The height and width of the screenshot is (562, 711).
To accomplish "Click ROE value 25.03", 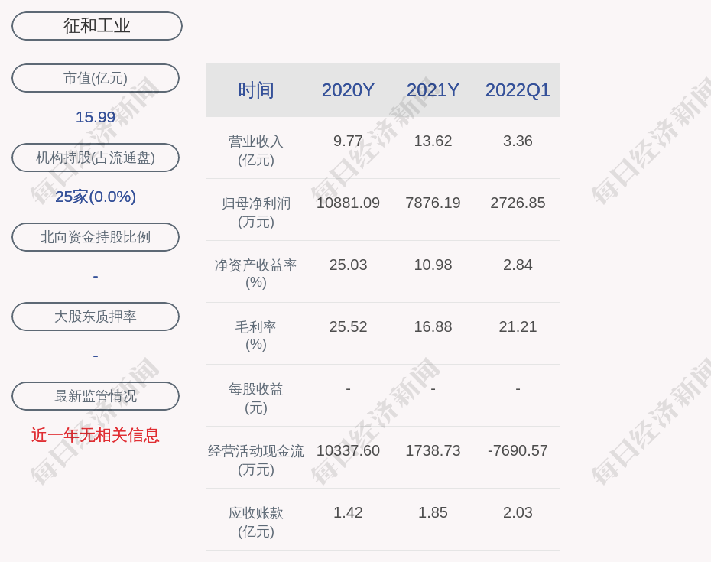I will pyautogui.click(x=348, y=265).
